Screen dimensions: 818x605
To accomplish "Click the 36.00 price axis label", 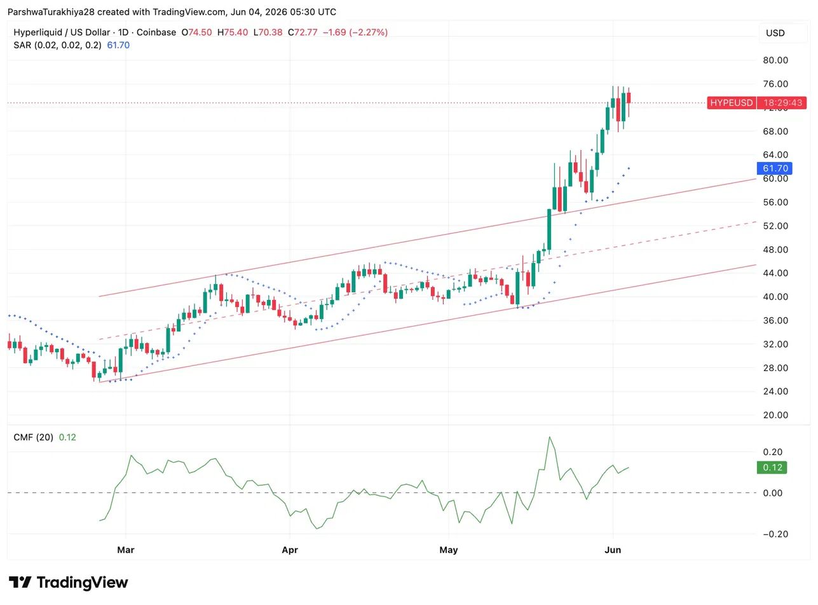I will tap(775, 320).
